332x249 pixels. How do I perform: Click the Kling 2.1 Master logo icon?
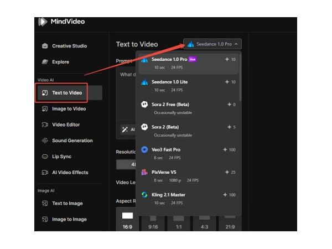[x=144, y=195]
